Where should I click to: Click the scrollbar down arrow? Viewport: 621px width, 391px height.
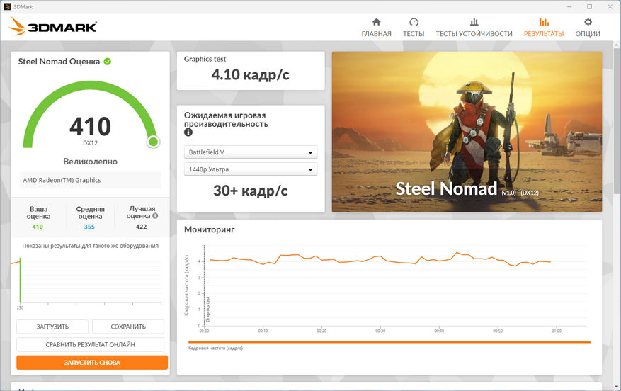pyautogui.click(x=616, y=386)
